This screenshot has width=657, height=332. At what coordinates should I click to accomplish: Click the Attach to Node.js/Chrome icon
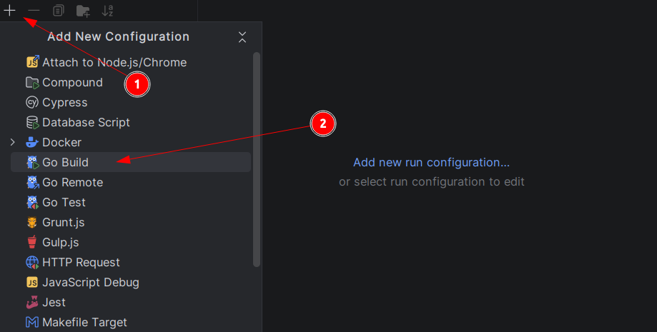pos(32,62)
